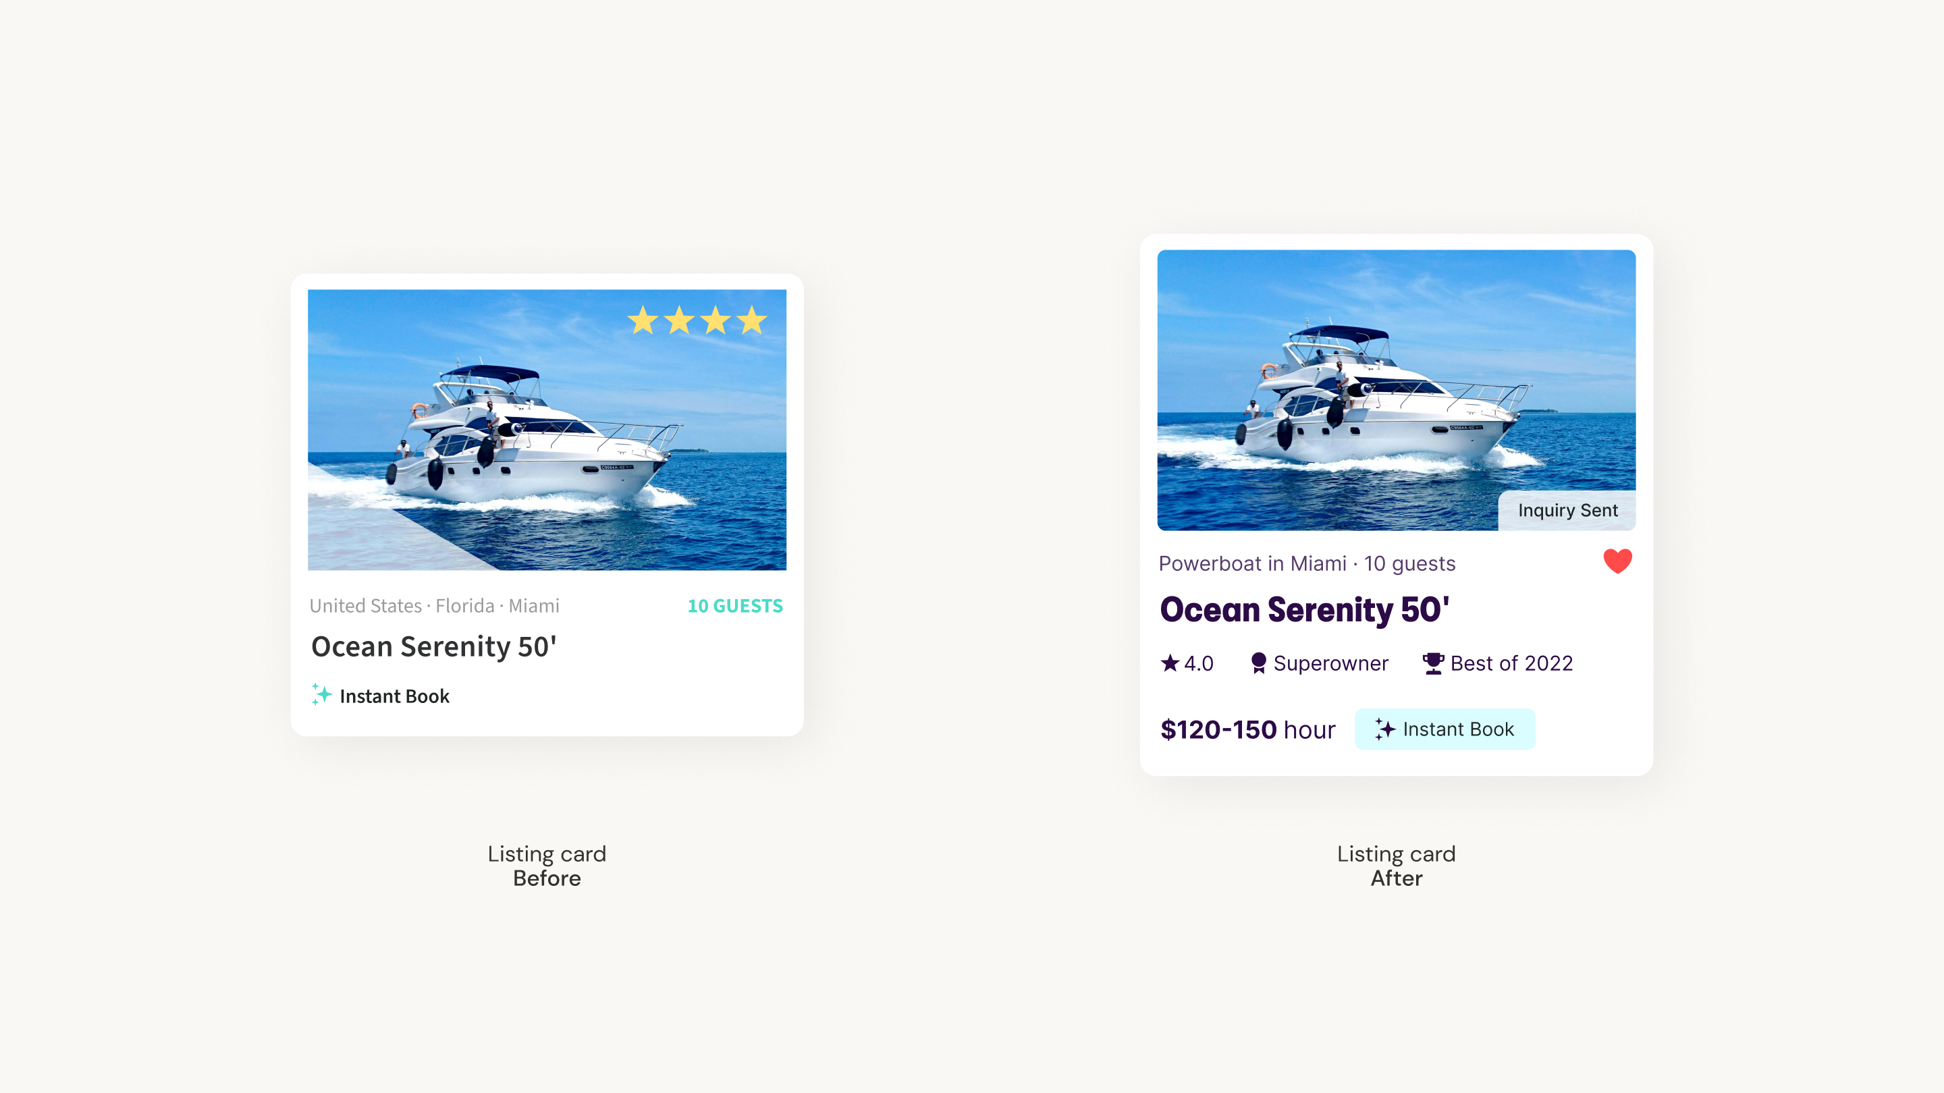Click the star icon beside 4.0 rating
The height and width of the screenshot is (1093, 1944).
point(1170,663)
